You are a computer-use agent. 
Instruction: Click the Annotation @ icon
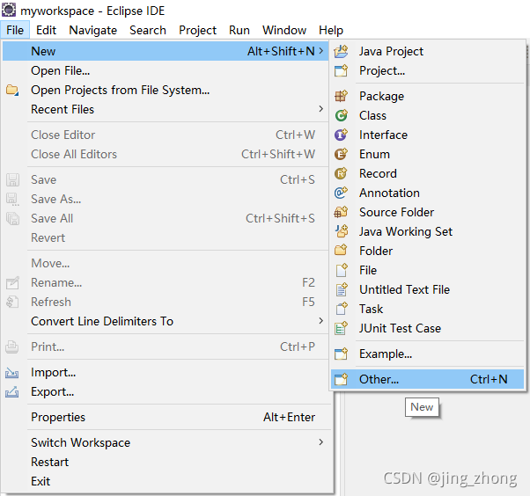point(341,193)
